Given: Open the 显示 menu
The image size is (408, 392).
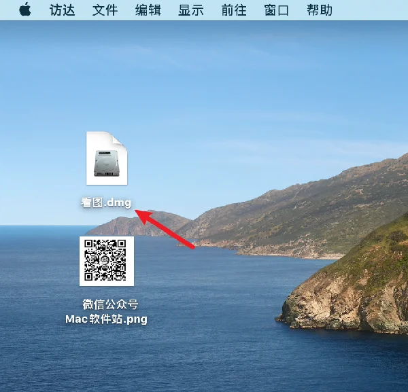Looking at the screenshot, I should [x=191, y=10].
